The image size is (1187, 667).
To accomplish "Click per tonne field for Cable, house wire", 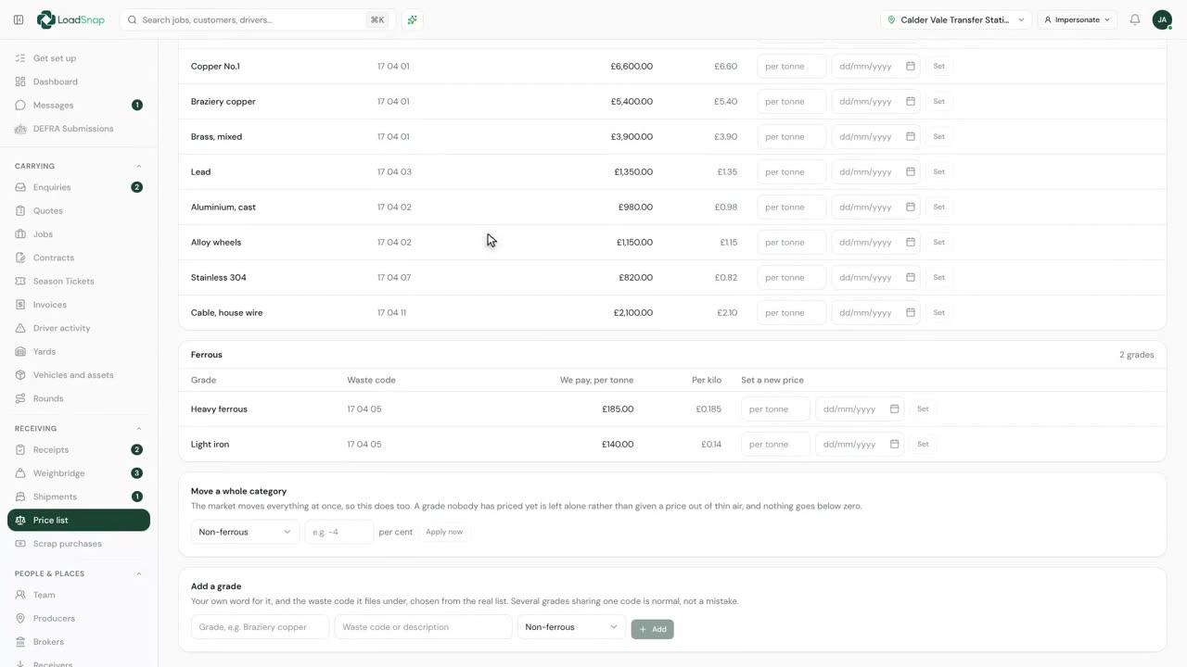I will pos(792,313).
